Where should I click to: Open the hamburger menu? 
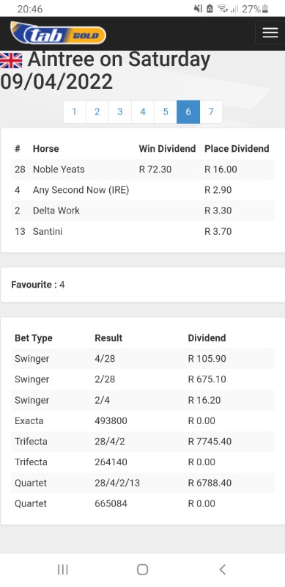point(270,33)
